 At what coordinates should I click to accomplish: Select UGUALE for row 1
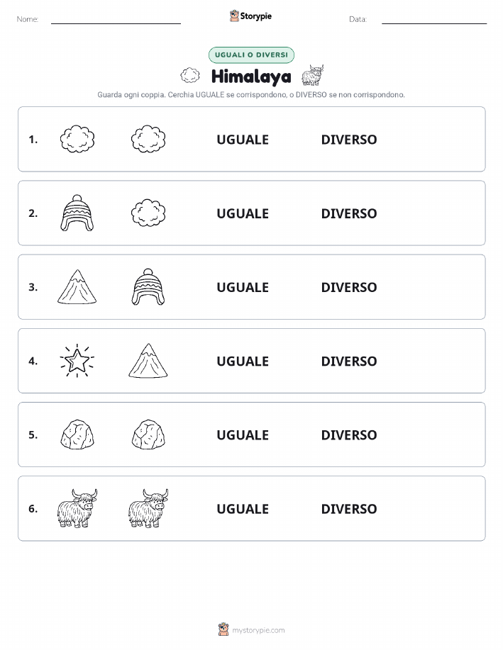coord(243,140)
